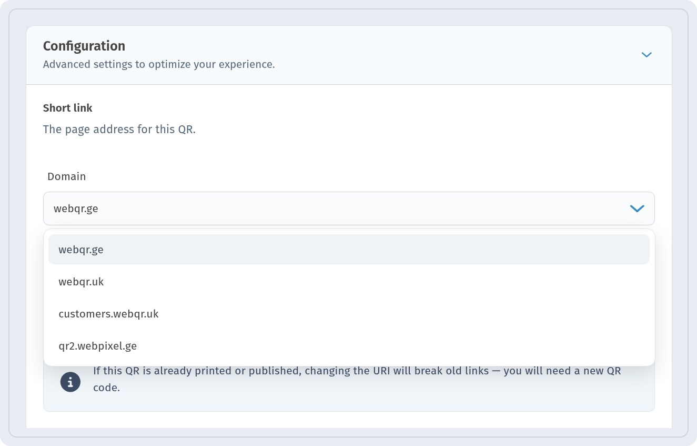Click 'If this QR is already printed' text
697x446 pixels.
pyautogui.click(x=163, y=371)
